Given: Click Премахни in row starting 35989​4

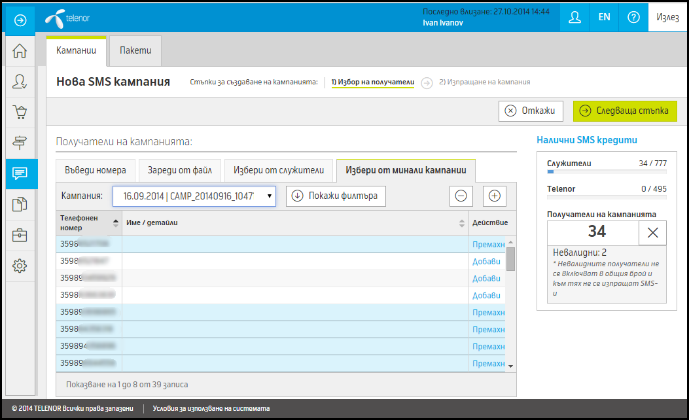Looking at the screenshot, I should 488,347.
